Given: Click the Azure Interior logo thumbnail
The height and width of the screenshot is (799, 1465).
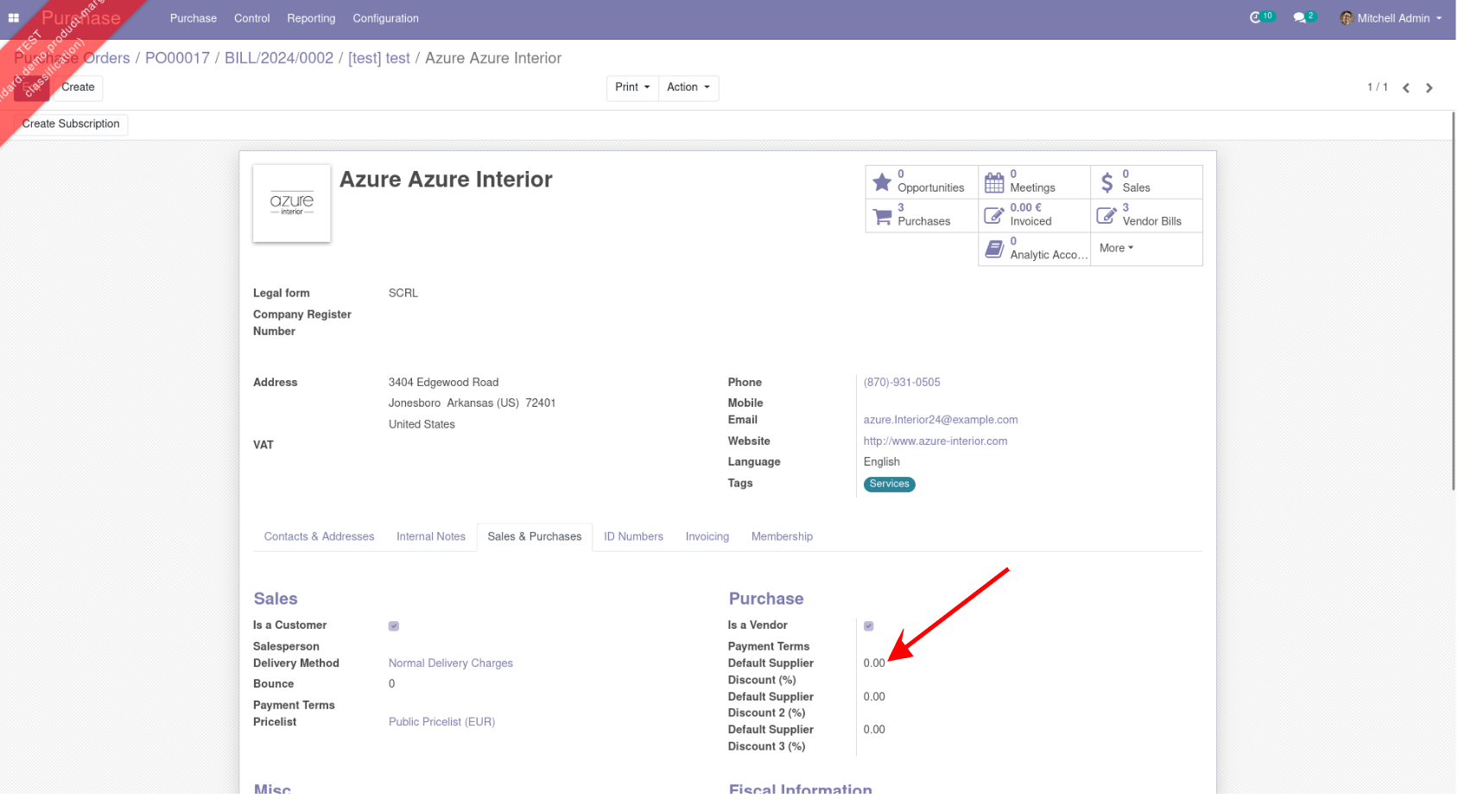Looking at the screenshot, I should point(292,203).
